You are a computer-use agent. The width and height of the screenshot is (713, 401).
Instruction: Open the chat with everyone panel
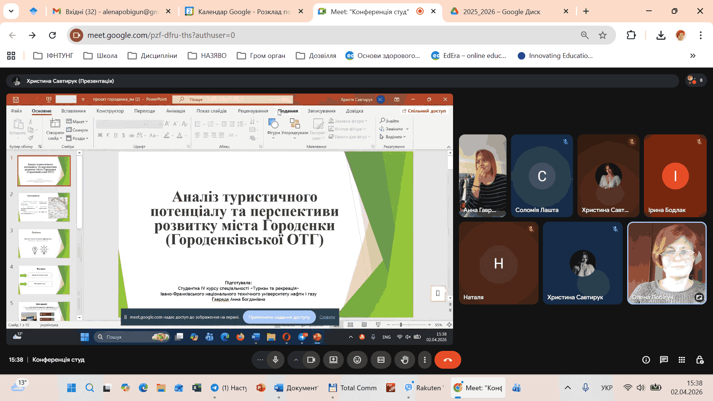(x=664, y=360)
